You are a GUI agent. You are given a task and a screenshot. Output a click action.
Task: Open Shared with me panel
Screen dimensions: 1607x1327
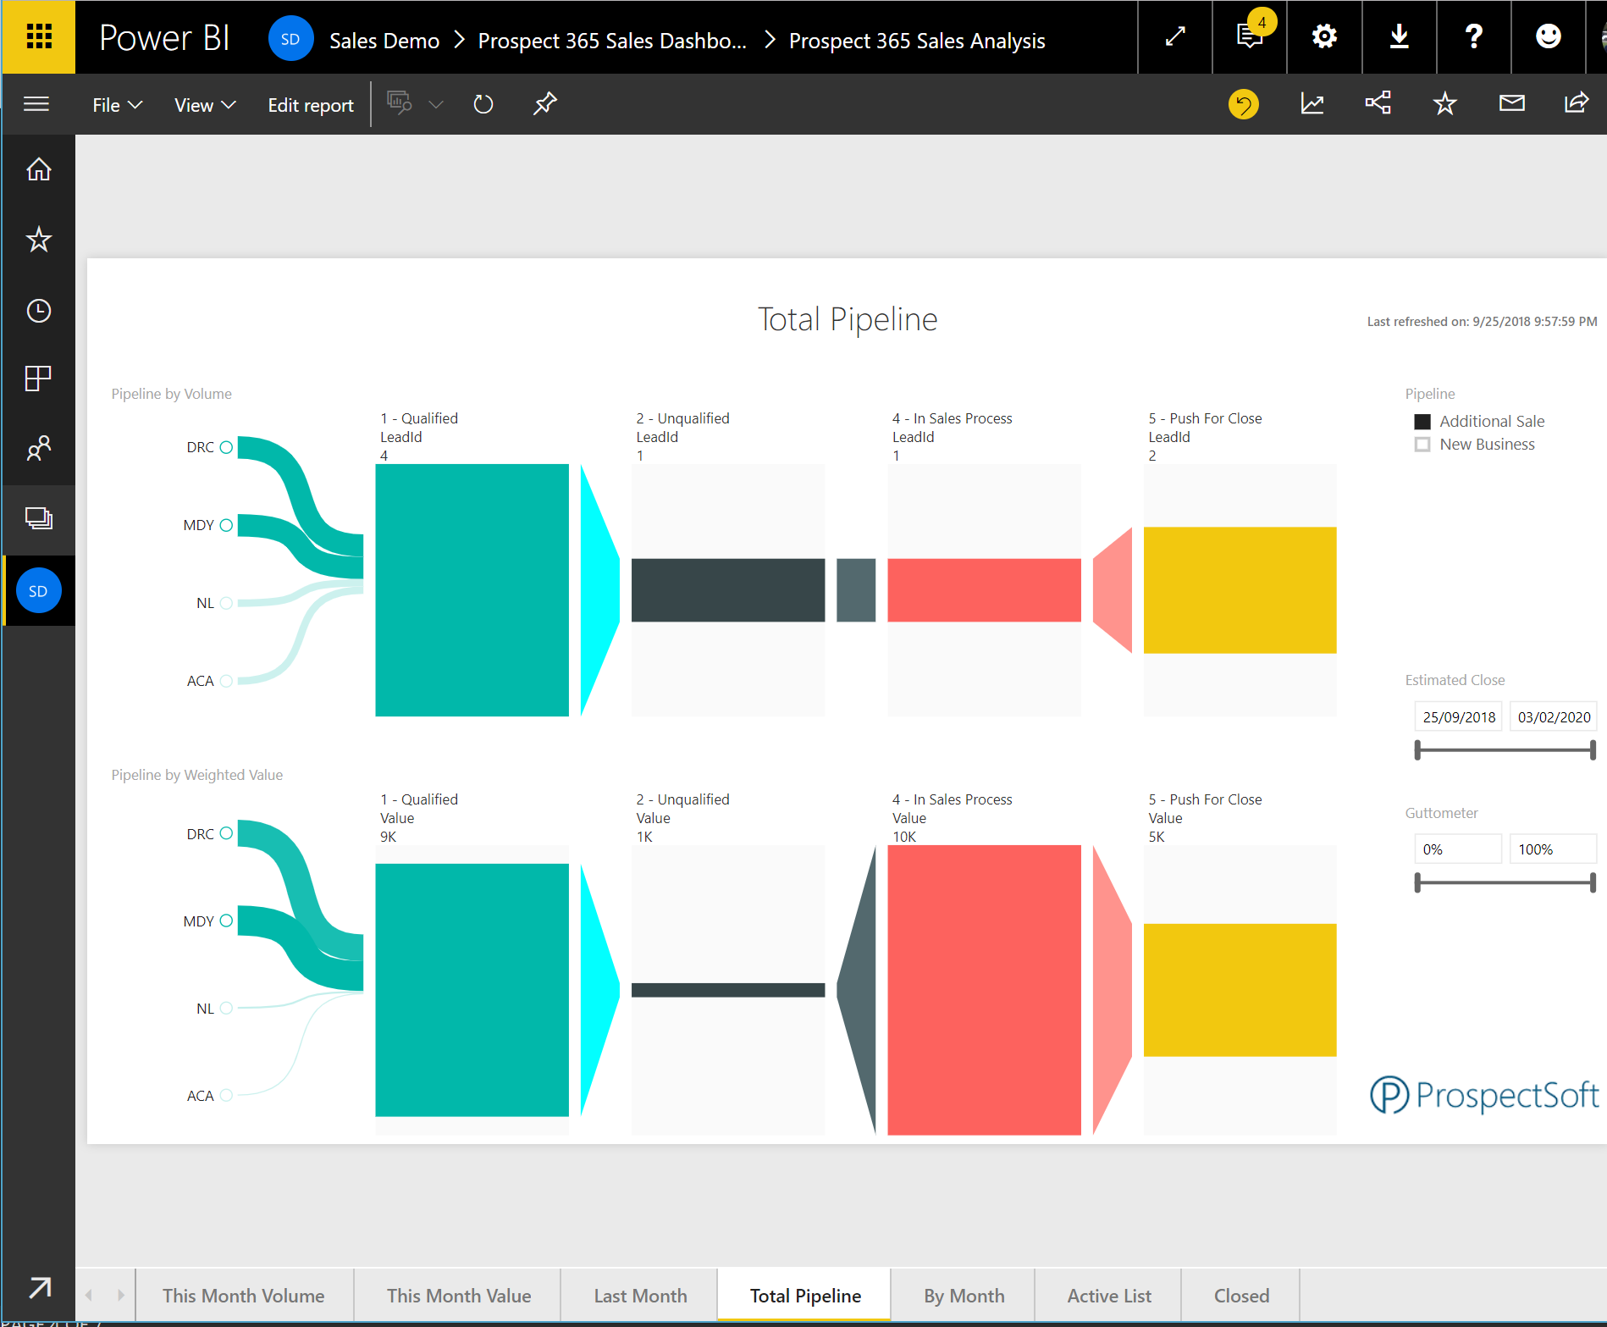(38, 449)
